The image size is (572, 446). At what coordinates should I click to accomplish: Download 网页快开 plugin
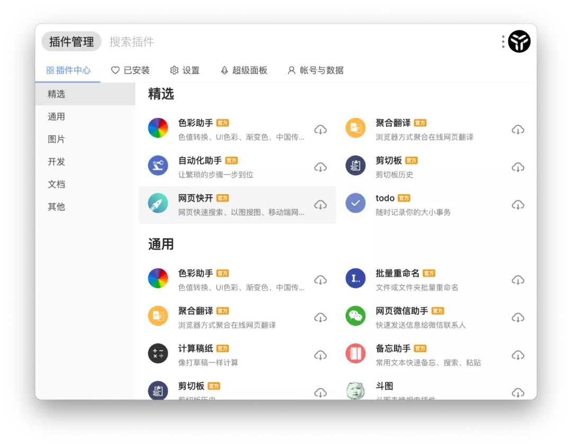click(320, 205)
